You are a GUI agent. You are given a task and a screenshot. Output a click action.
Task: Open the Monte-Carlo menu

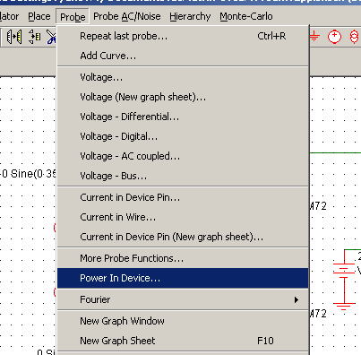246,16
